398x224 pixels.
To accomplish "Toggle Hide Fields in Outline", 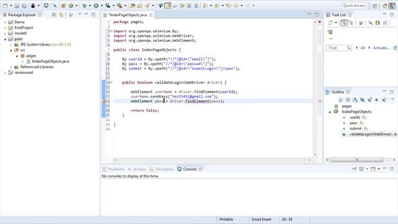I will coord(362,100).
